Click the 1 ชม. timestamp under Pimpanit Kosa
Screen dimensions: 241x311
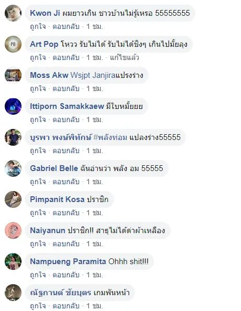(95, 213)
